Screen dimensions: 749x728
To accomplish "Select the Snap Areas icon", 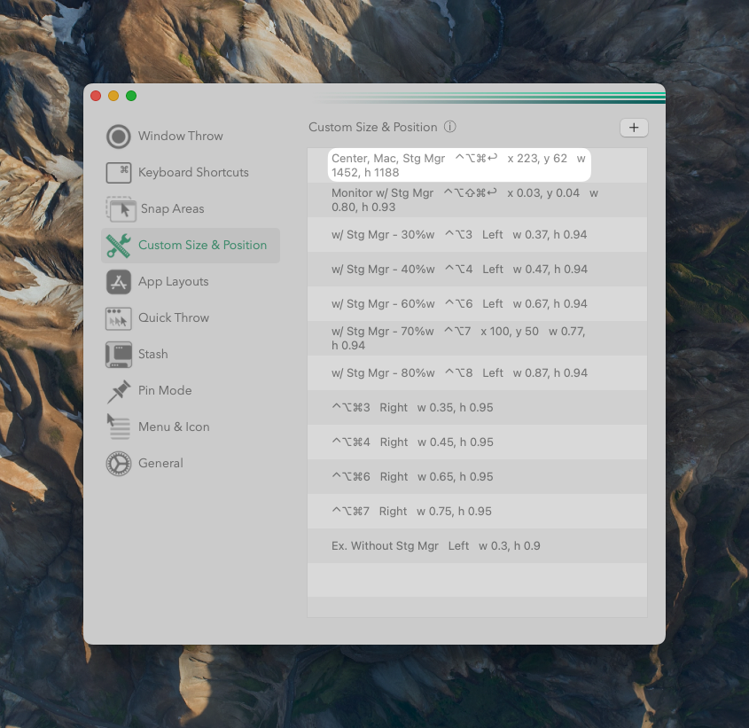I will click(x=121, y=209).
